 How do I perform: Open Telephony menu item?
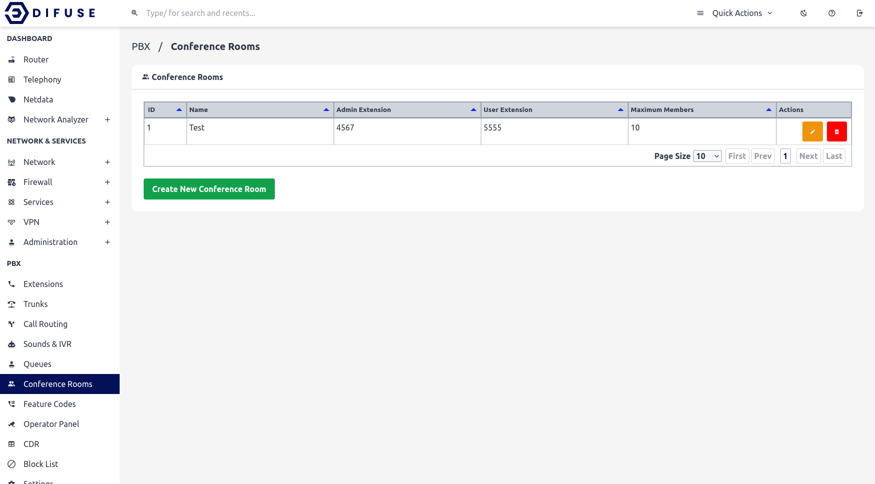60,79
